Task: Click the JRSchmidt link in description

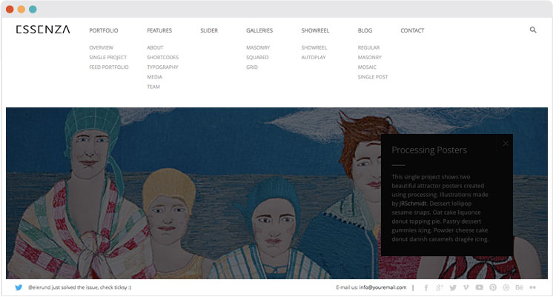Action: pos(413,204)
